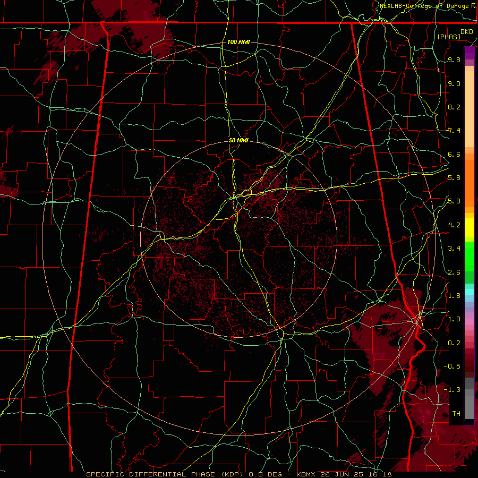Select the 1.8 value on the scale
The image size is (478, 478).
click(454, 295)
